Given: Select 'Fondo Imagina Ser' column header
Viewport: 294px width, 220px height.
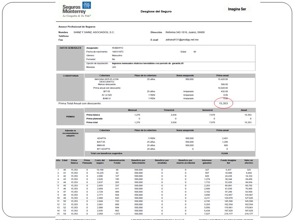Looking at the screenshot, I should 228,162.
